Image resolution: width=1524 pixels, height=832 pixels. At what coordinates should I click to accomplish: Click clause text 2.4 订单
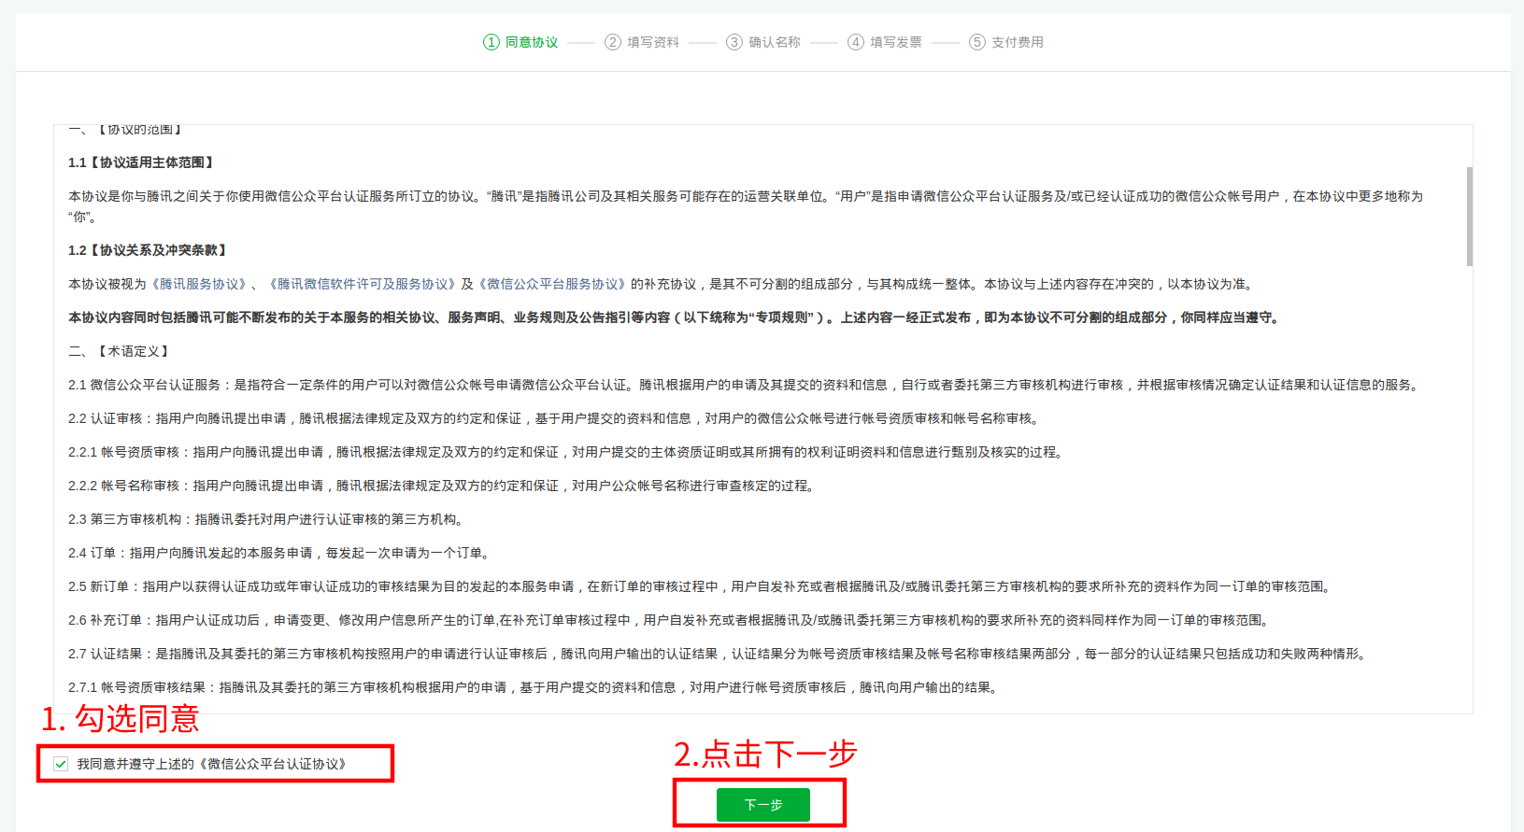[x=281, y=553]
